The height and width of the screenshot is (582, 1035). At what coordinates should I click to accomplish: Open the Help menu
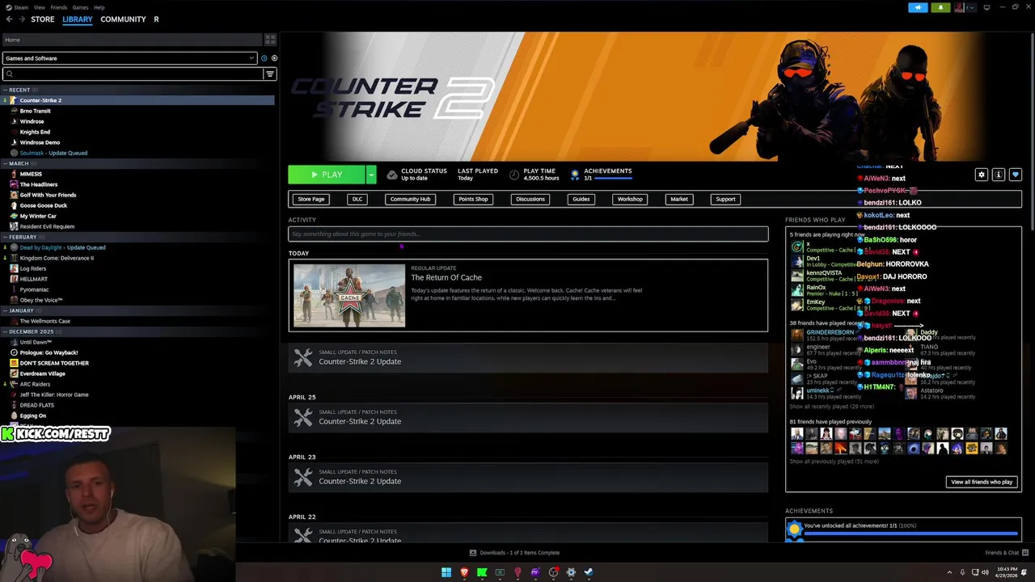(99, 7)
